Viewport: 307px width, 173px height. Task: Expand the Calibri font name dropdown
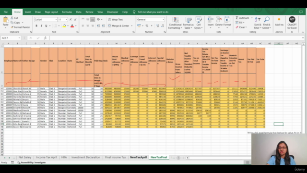click(x=56, y=19)
